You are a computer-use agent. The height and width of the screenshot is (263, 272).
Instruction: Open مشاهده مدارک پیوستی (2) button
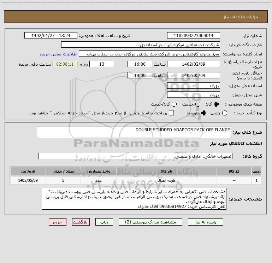(150, 222)
